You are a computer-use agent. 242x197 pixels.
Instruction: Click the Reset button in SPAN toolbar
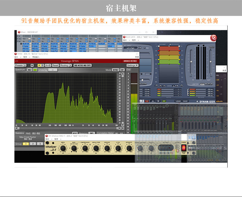55,66
